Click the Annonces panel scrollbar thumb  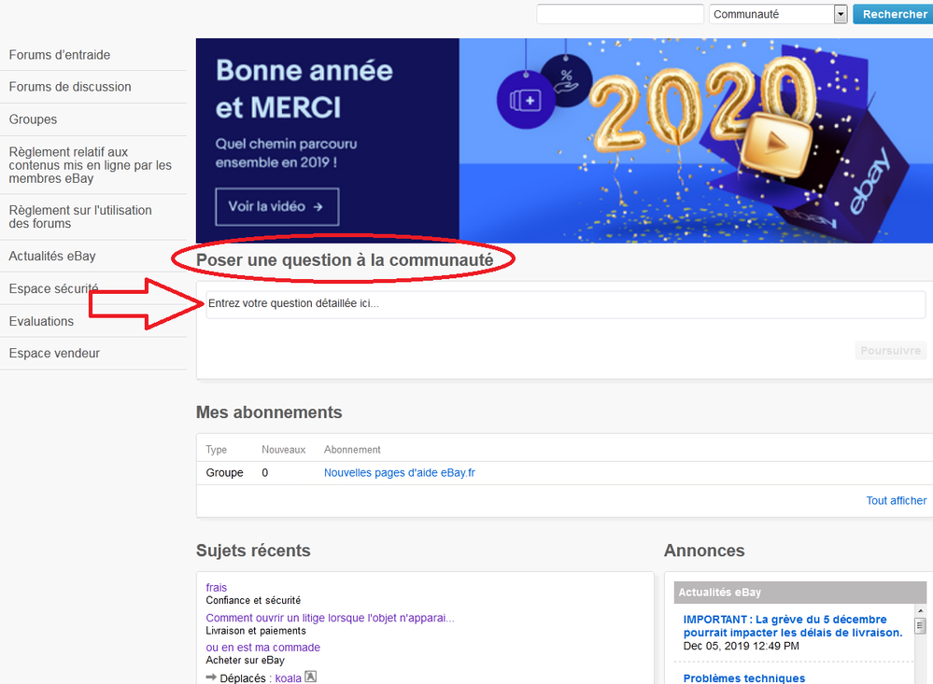tap(920, 626)
